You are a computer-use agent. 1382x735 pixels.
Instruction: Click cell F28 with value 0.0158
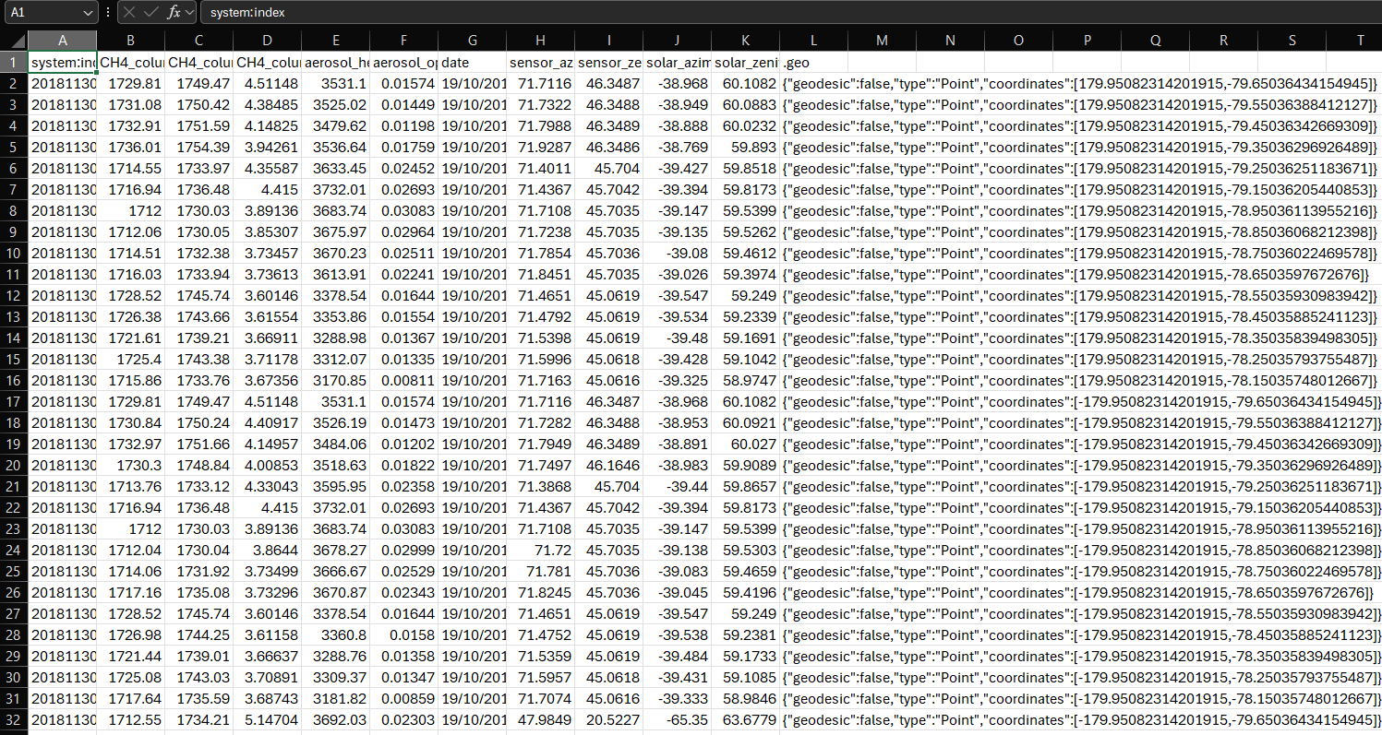click(x=403, y=634)
